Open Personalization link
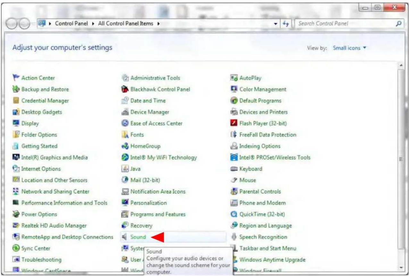 pos(148,203)
